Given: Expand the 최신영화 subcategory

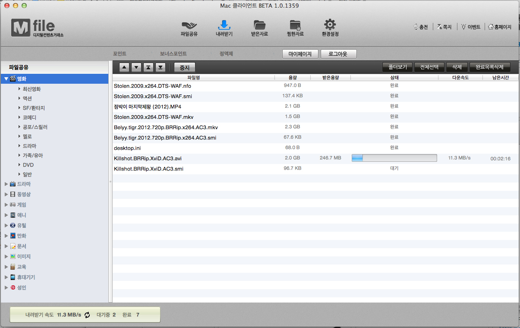Looking at the screenshot, I should pos(19,89).
